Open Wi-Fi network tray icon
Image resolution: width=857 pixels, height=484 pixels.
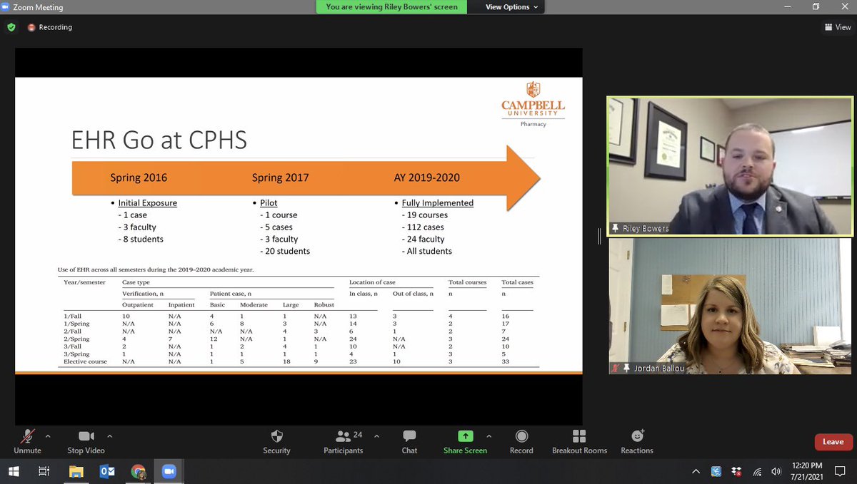click(x=757, y=471)
